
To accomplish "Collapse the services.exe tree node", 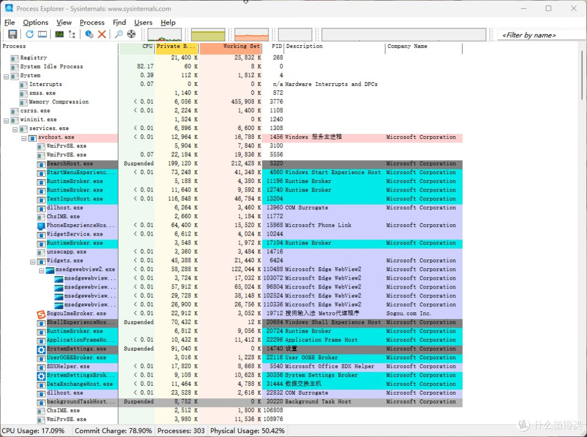I will (15, 130).
